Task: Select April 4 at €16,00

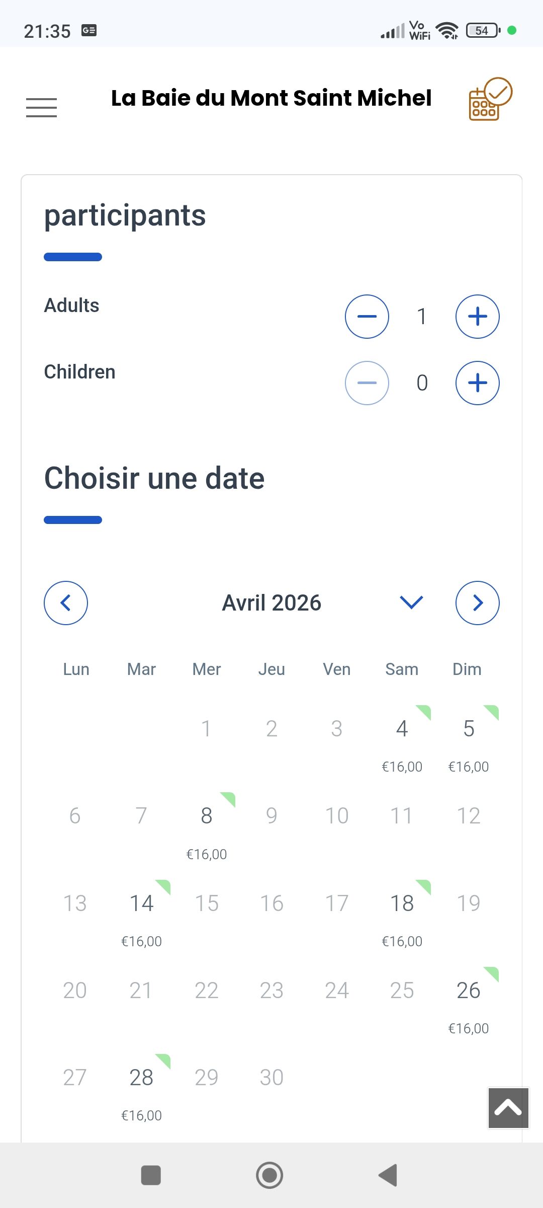Action: [402, 740]
